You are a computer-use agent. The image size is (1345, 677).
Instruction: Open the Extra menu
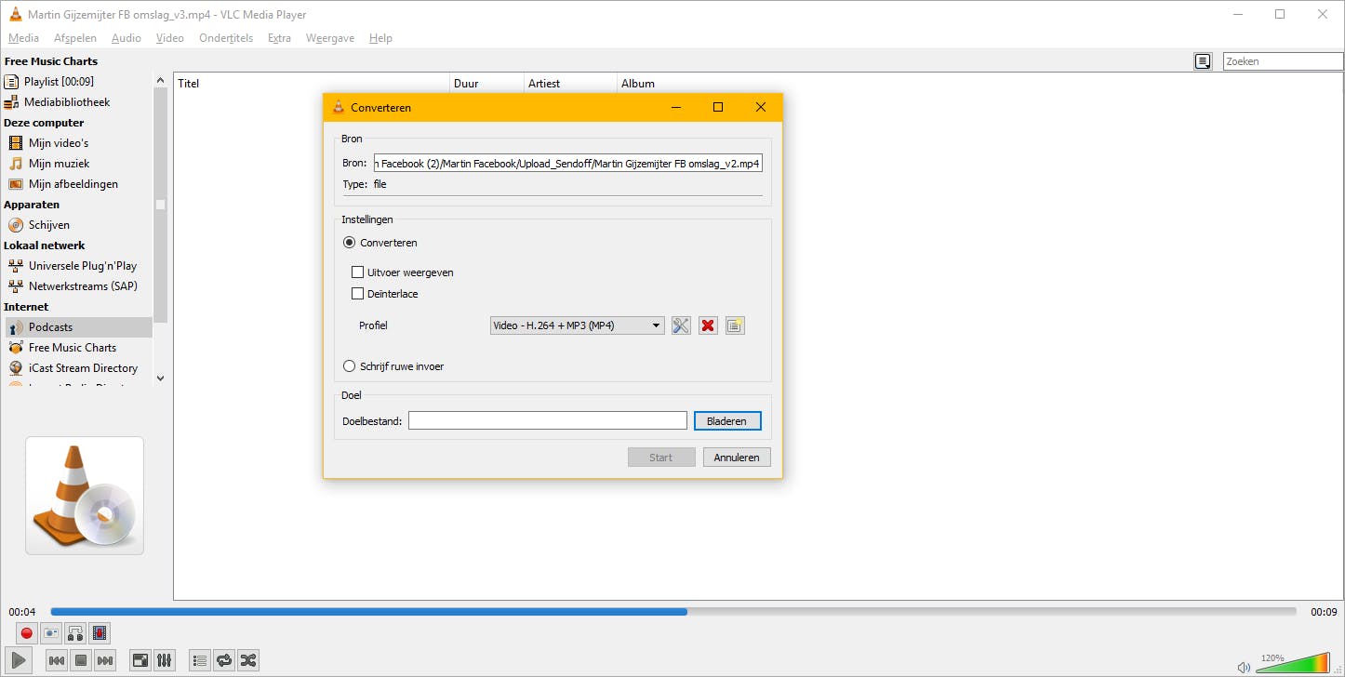(279, 38)
